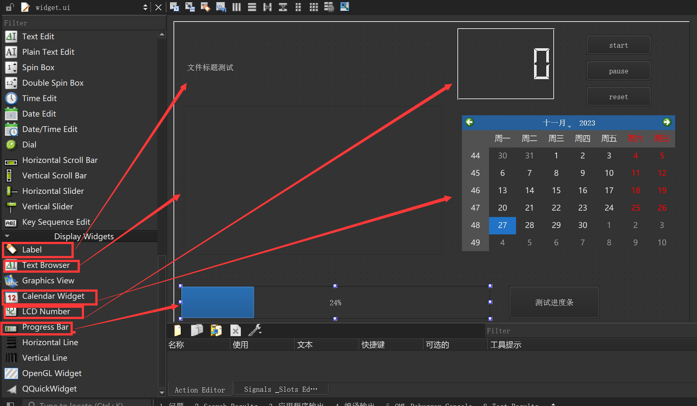Click the 24% progress bar on the form

pyautogui.click(x=335, y=302)
